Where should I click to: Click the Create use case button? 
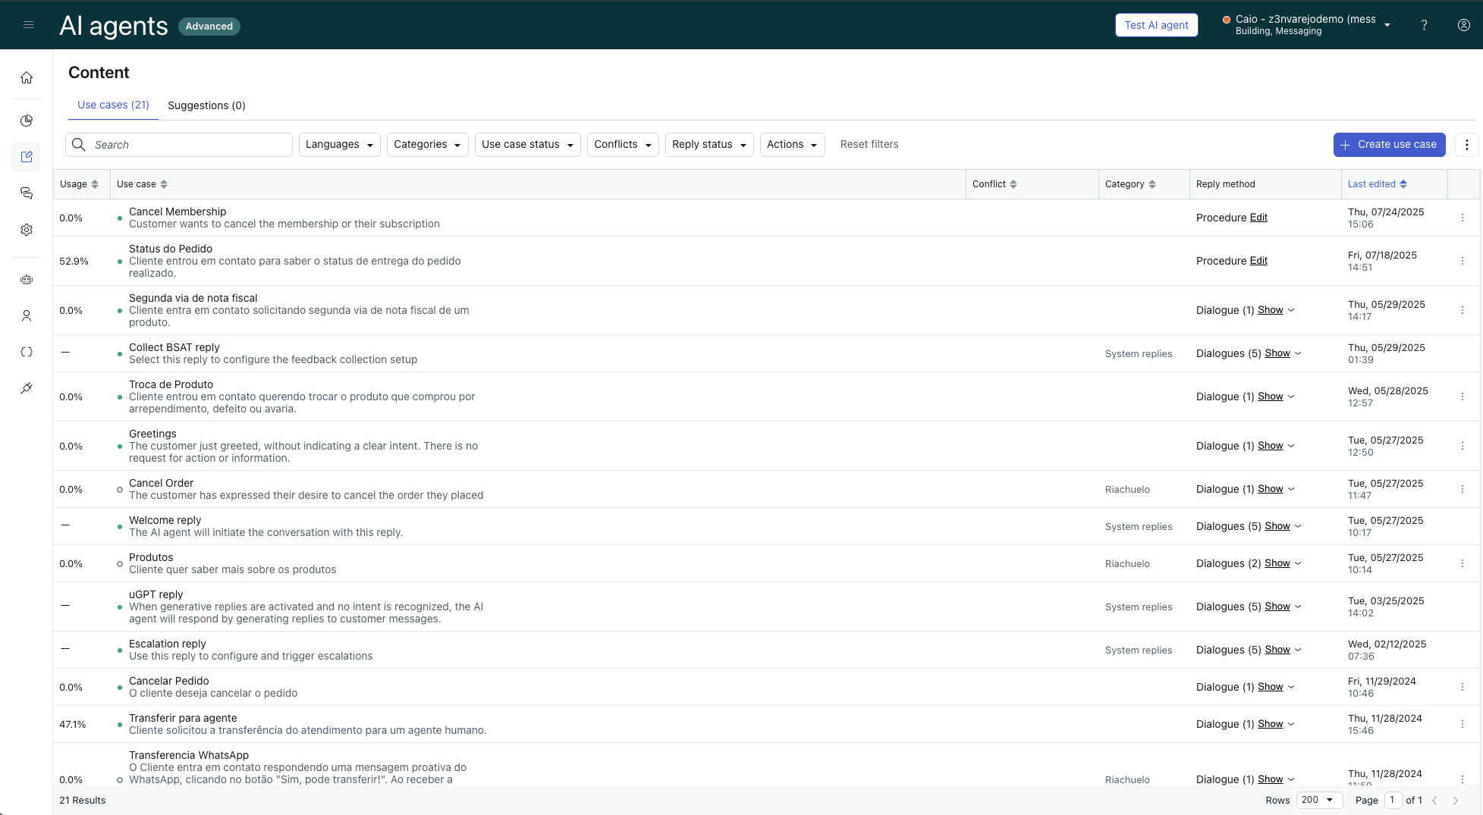tap(1389, 145)
